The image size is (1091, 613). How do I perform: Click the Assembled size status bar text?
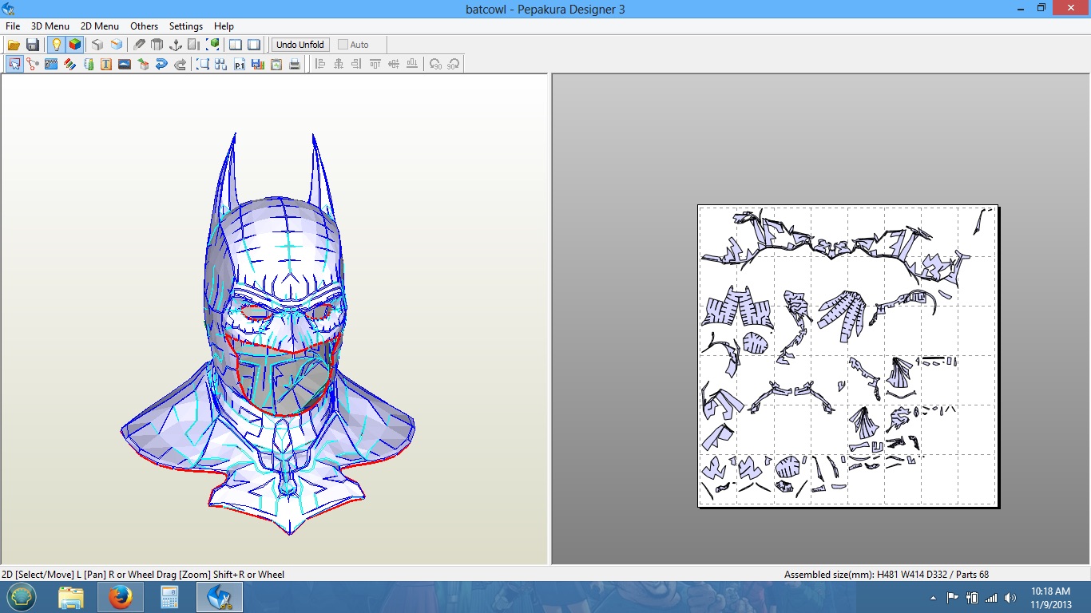click(887, 575)
